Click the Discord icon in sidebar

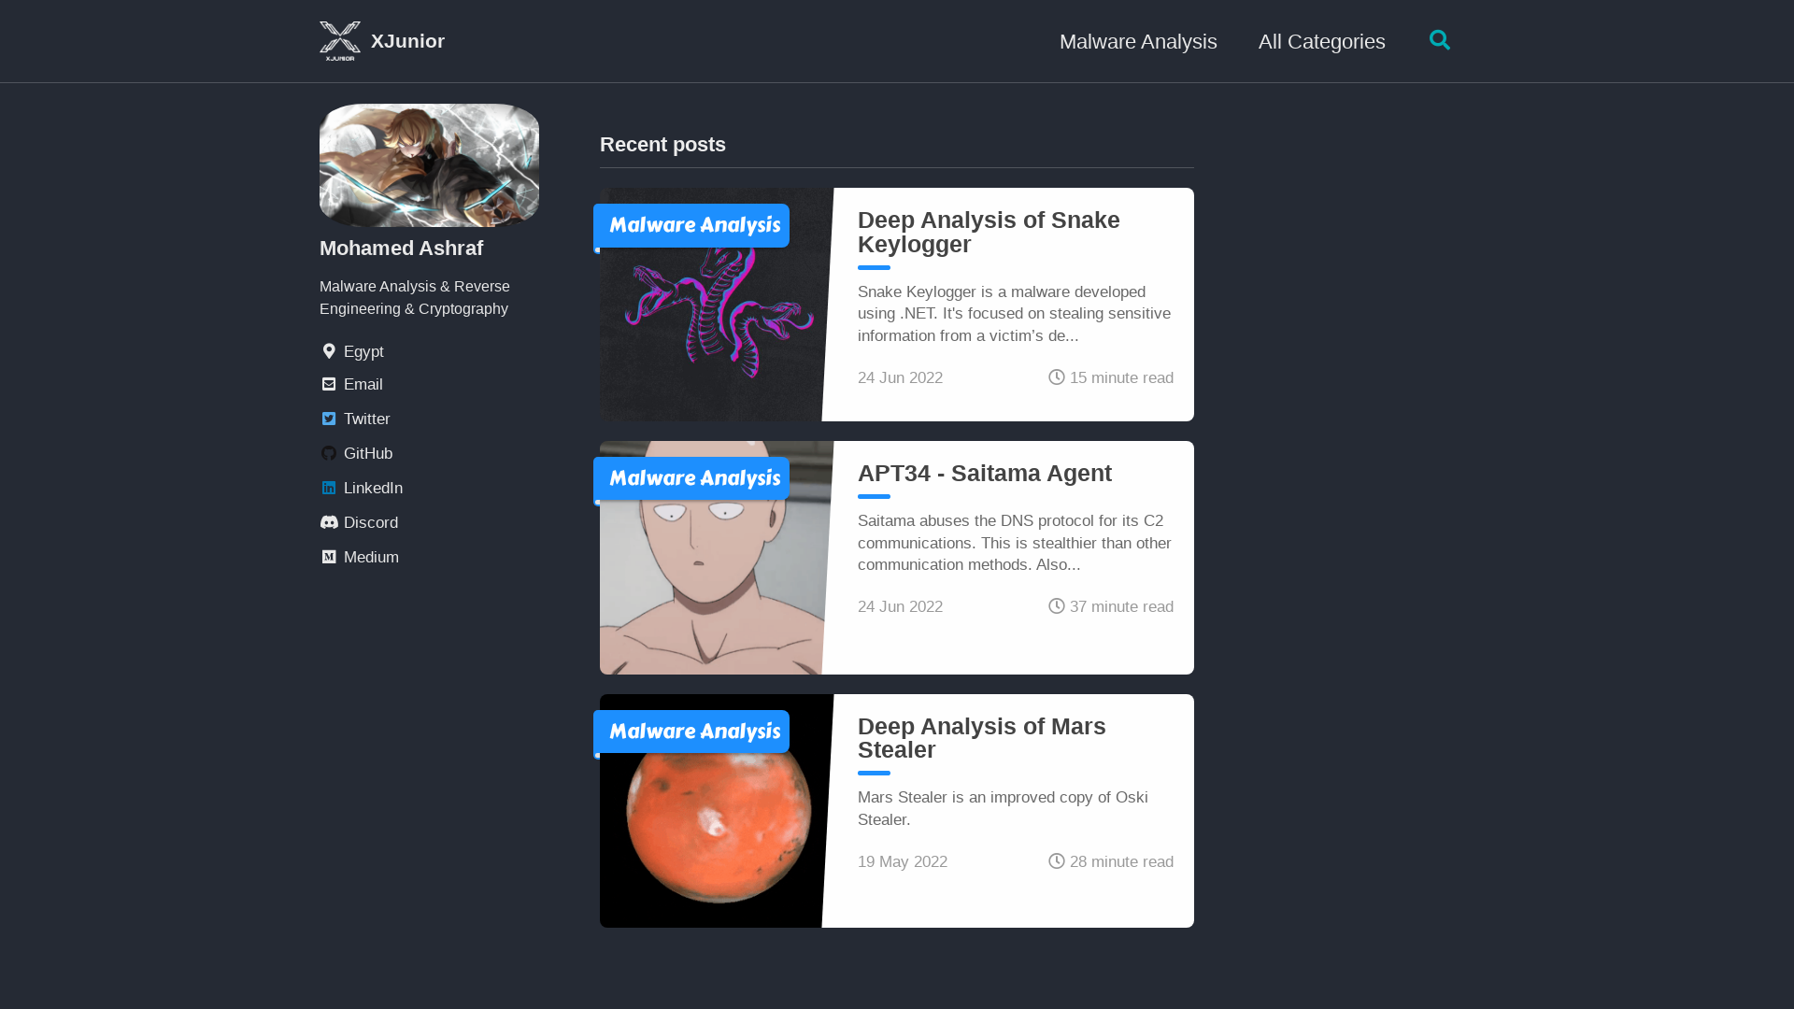point(329,523)
